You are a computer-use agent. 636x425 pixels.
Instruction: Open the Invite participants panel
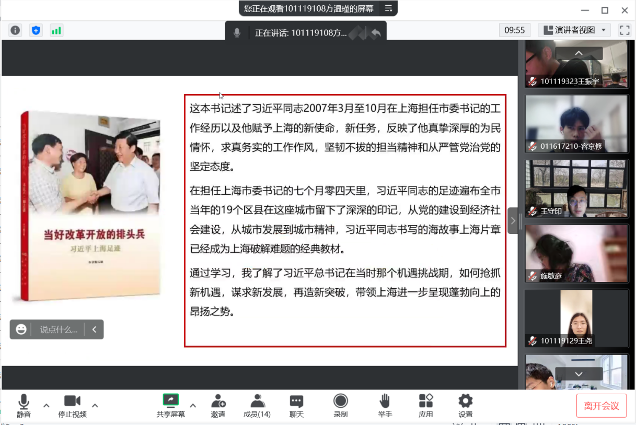pyautogui.click(x=218, y=406)
